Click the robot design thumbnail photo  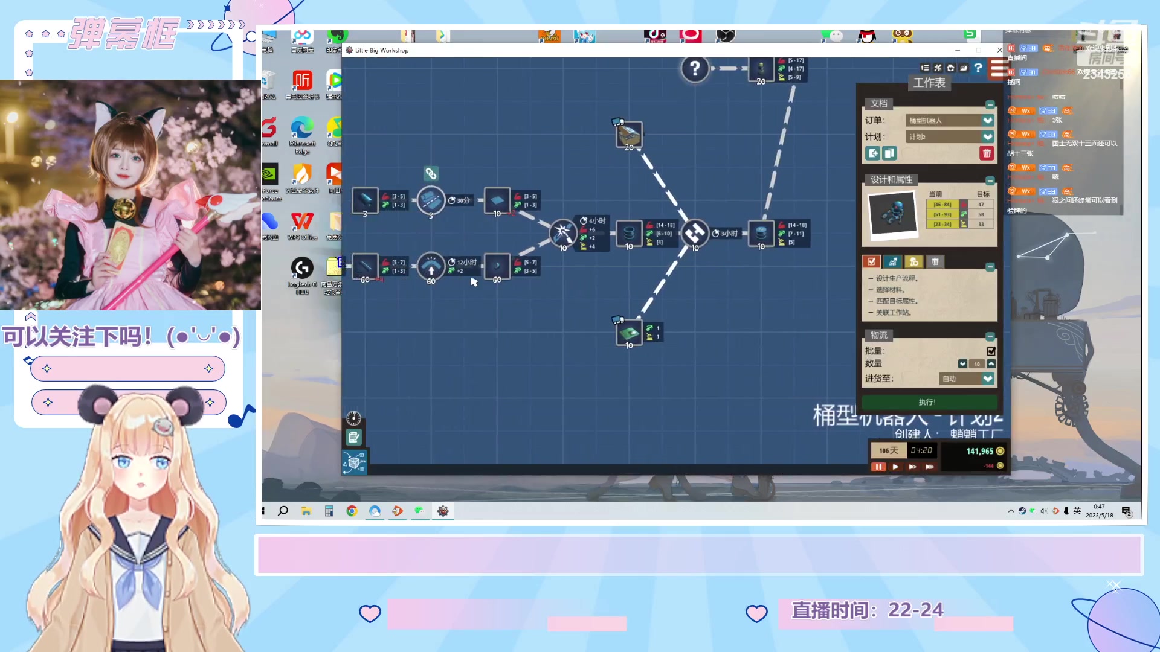coord(894,214)
